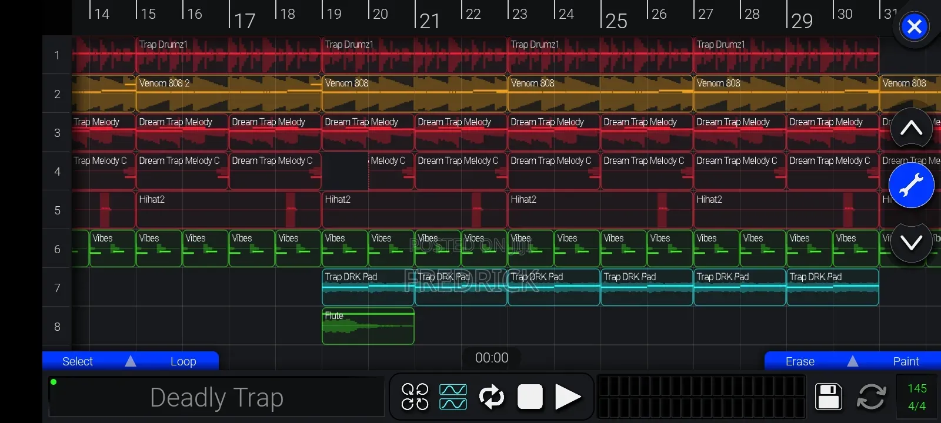Viewport: 941px width, 423px height.
Task: Switch to Select mode
Action: tap(78, 361)
